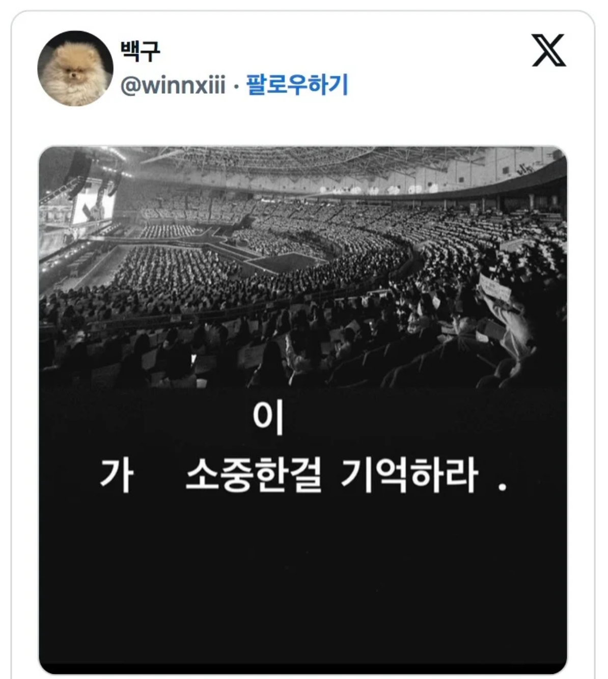Open the black-and-white concert arena photo

303,410
